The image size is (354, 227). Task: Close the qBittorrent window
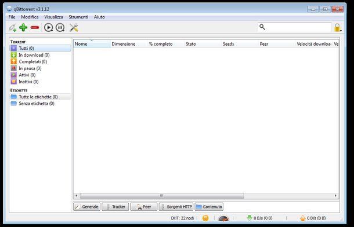tap(338, 9)
